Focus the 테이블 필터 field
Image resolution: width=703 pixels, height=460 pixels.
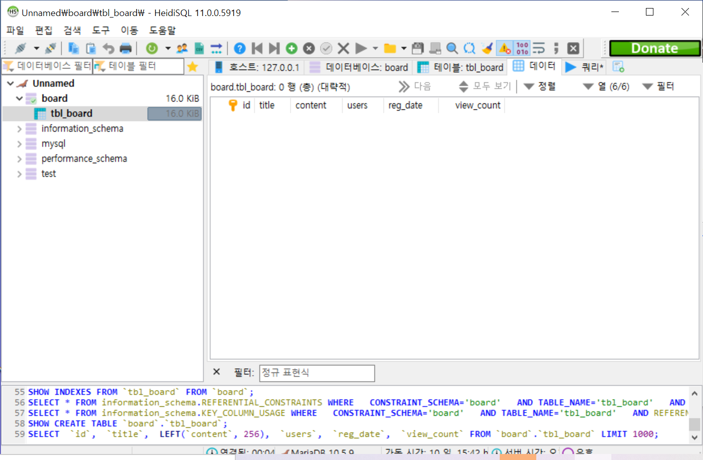click(x=138, y=66)
